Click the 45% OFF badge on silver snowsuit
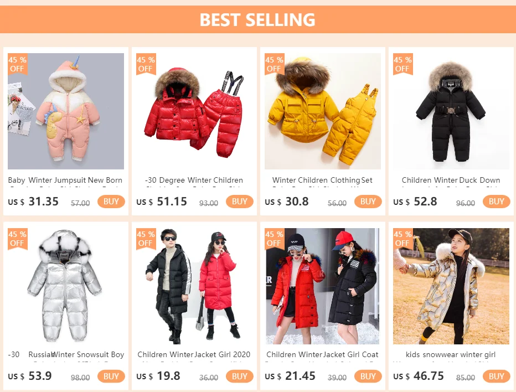Viewport: 516px width, 392px height. point(18,239)
